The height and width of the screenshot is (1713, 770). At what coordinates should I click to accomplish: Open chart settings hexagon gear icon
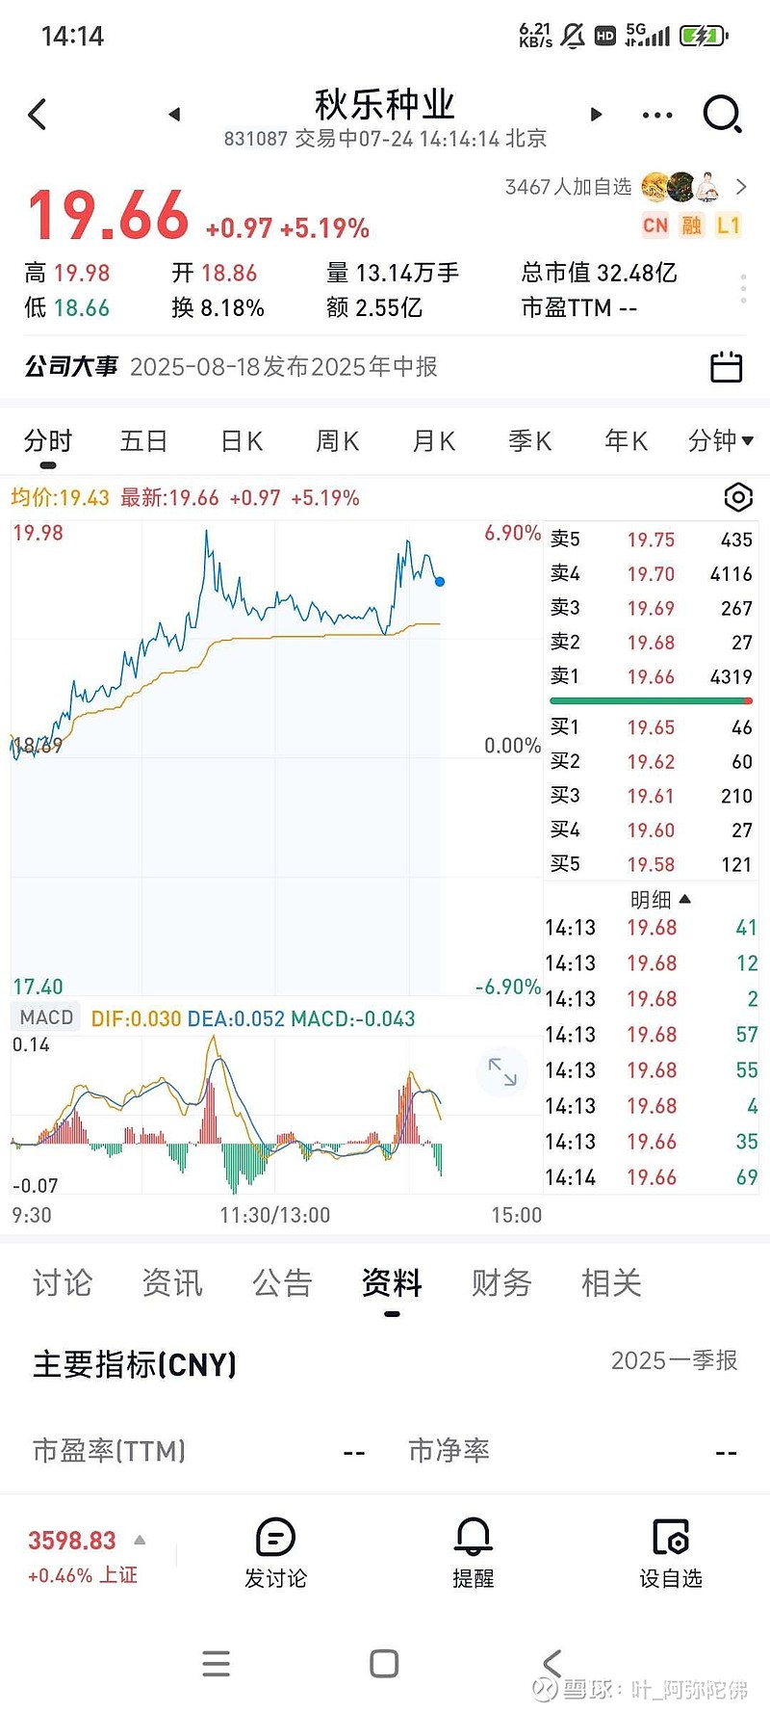click(x=737, y=497)
